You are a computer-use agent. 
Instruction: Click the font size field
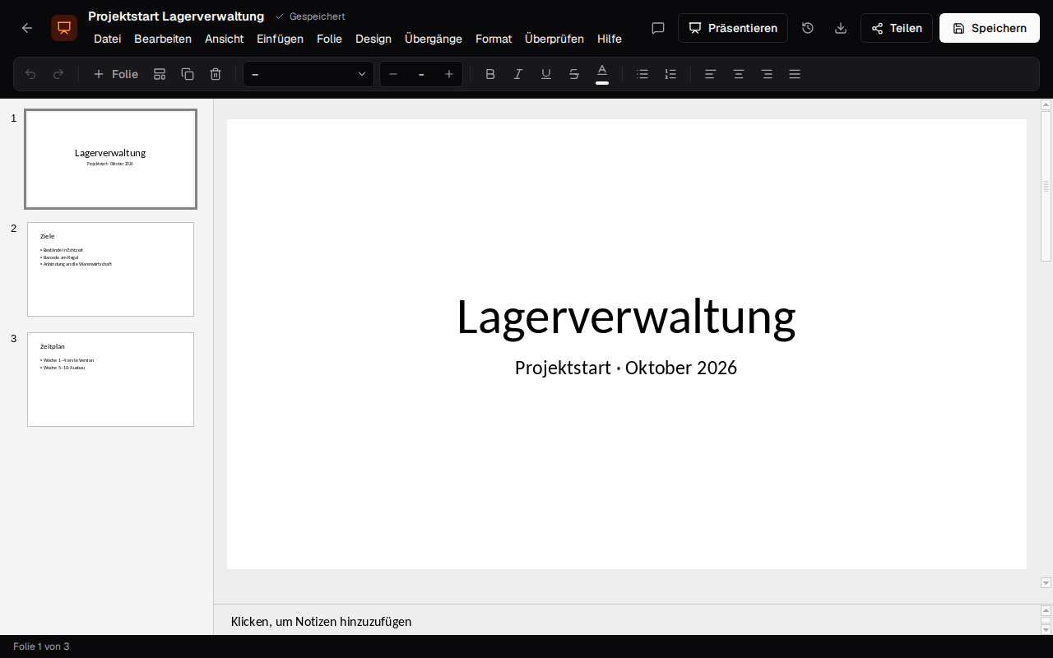tap(421, 74)
